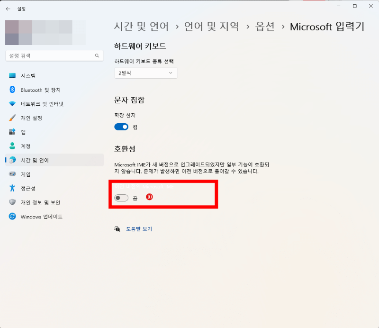Go to 개인 정보 및 보안 page

[x=54, y=202]
